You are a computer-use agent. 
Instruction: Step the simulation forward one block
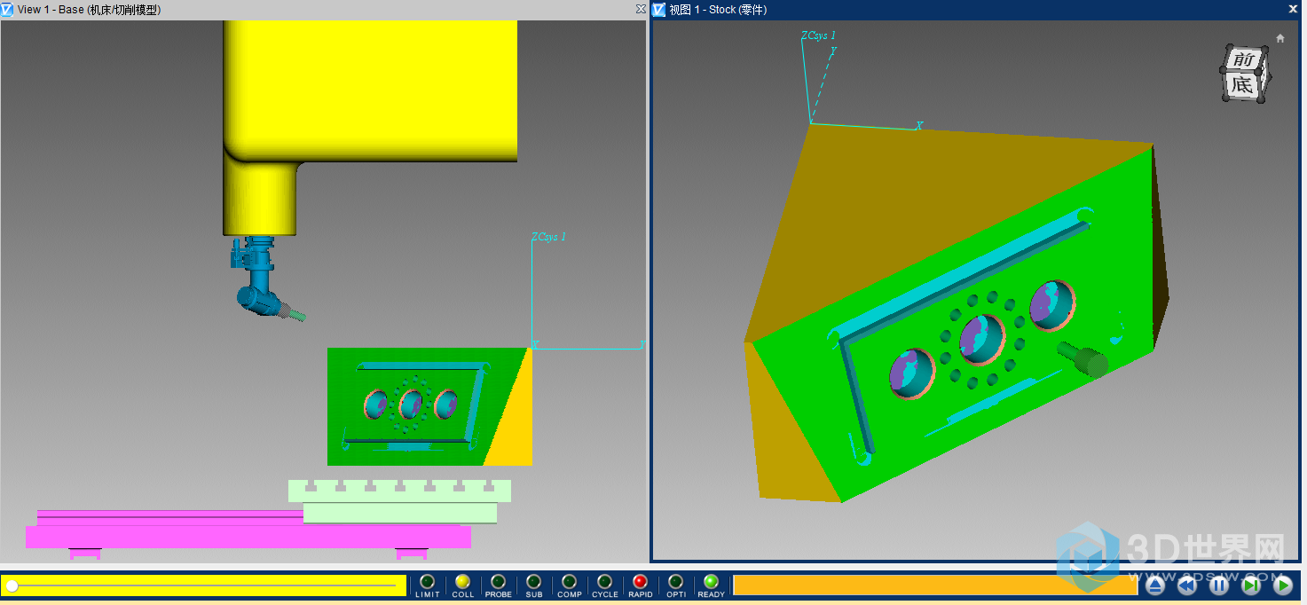point(1251,585)
